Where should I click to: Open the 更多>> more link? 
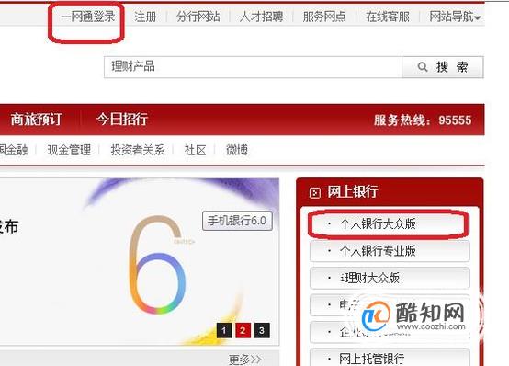click(245, 360)
